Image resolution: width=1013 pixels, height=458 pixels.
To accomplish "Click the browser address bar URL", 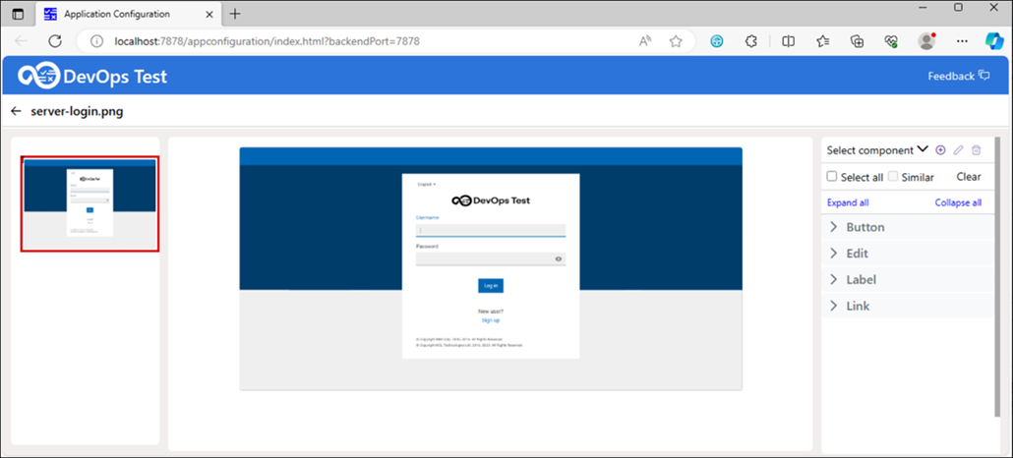I will [x=267, y=41].
